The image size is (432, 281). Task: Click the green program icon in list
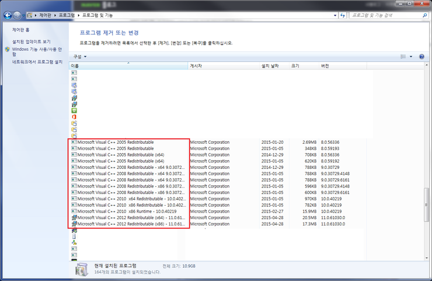point(74,110)
